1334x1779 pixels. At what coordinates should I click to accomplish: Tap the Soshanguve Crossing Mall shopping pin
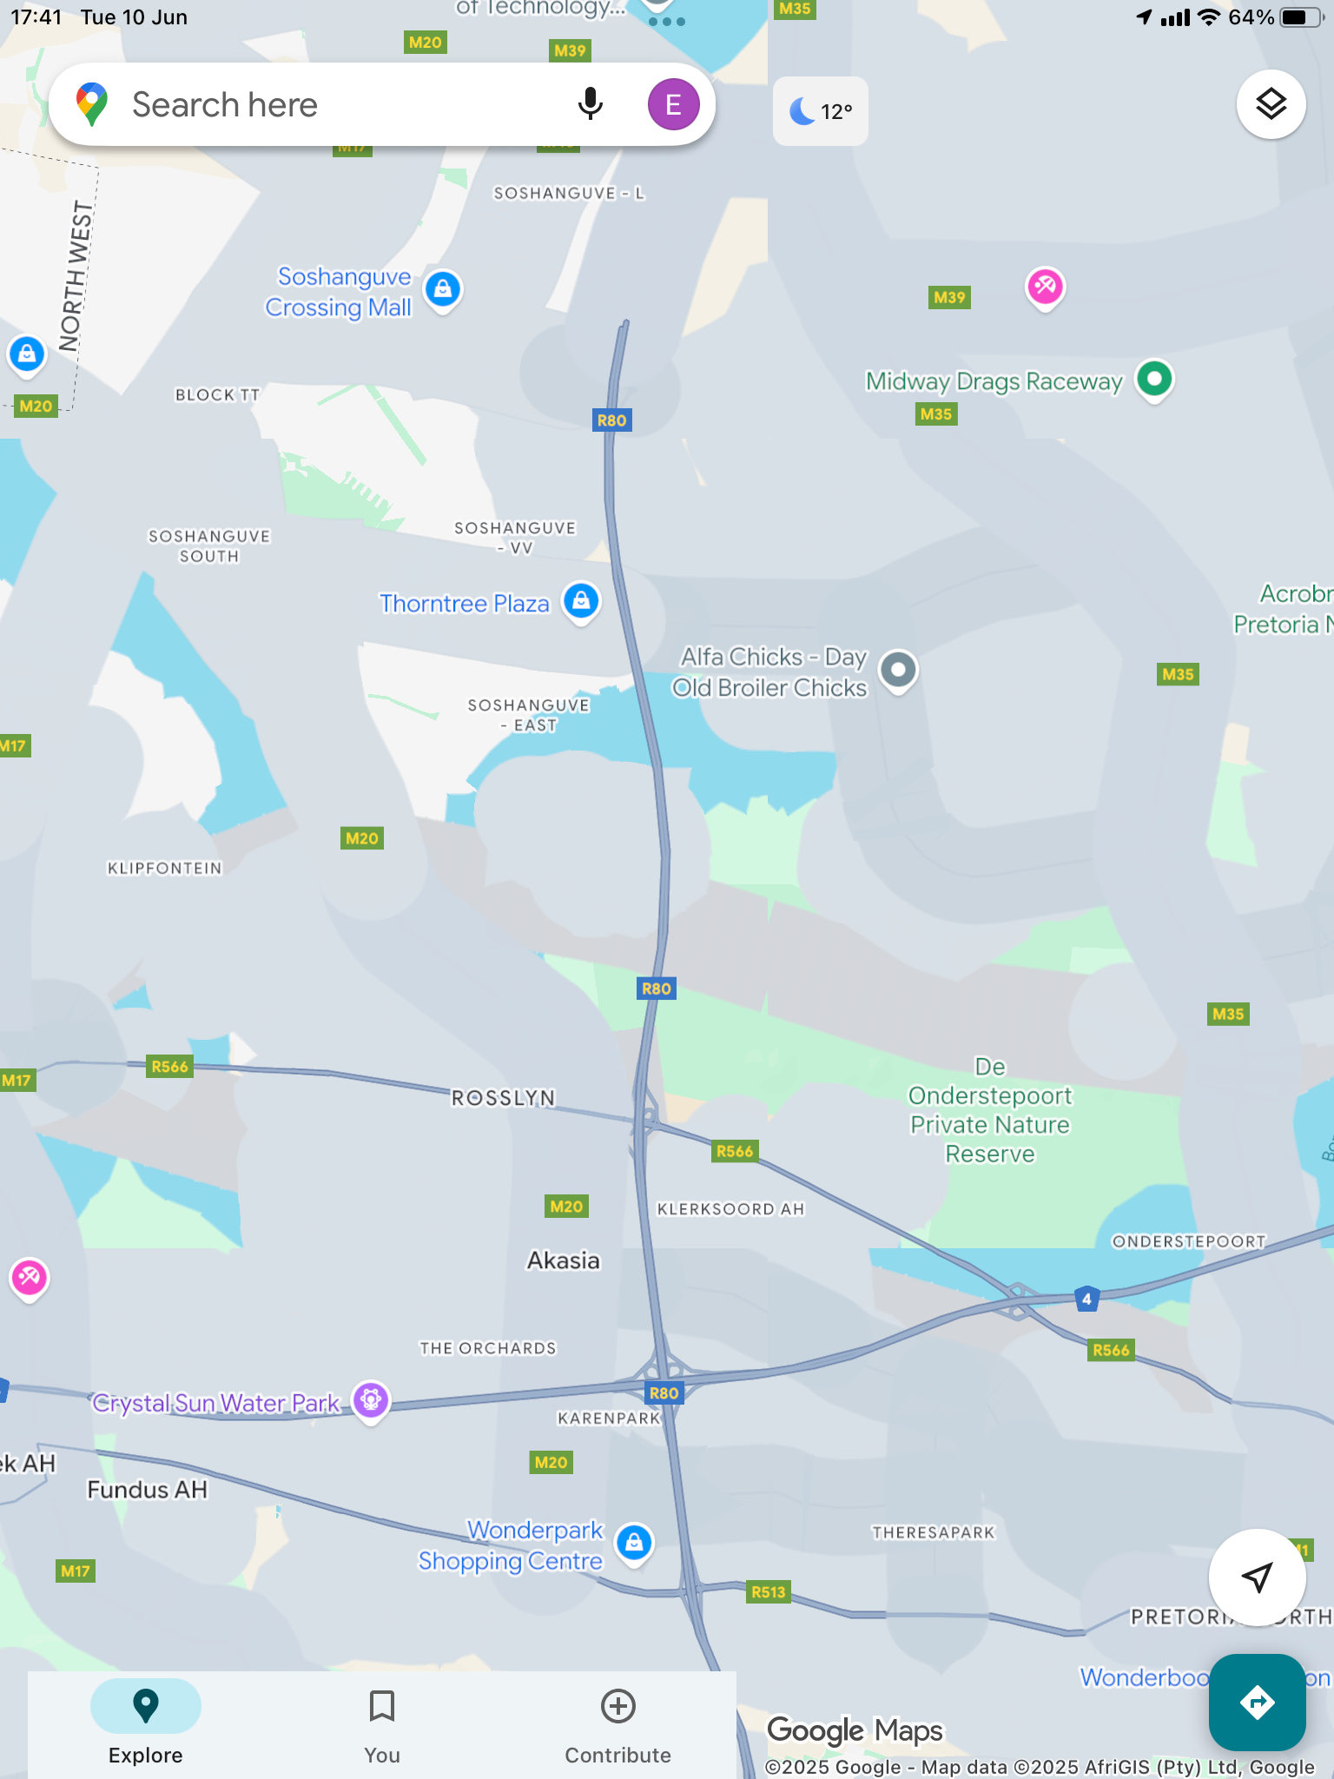(443, 290)
